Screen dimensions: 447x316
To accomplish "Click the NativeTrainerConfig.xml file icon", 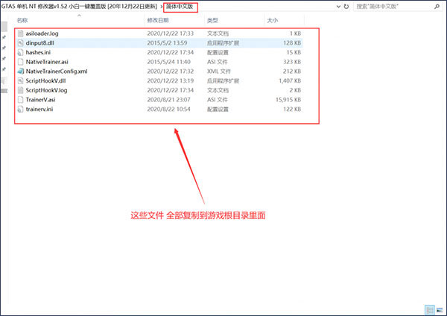I will [x=20, y=72].
